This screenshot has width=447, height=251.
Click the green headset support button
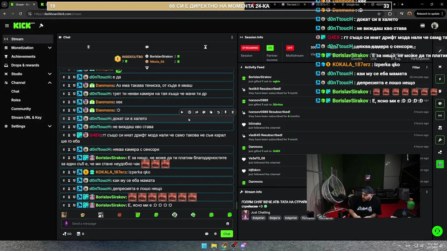tap(437, 231)
